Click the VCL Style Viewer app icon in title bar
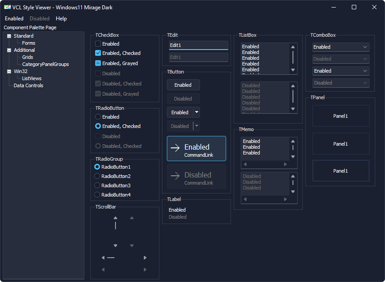Image resolution: width=385 pixels, height=282 pixels. 8,8
